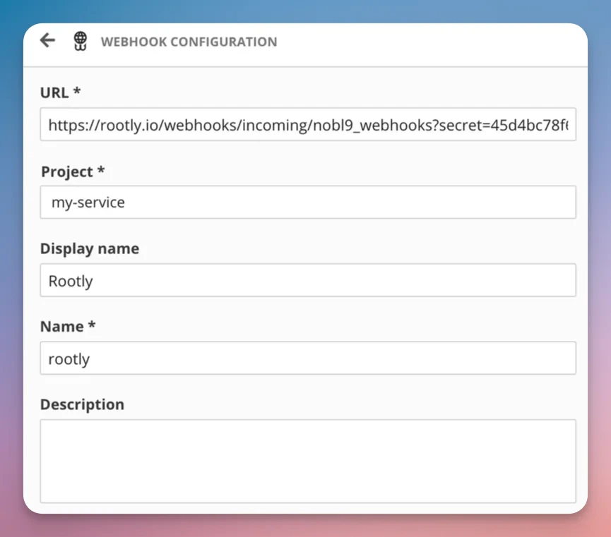Select the my-service text in the Project field
Screen dimensions: 611x537
(88, 202)
